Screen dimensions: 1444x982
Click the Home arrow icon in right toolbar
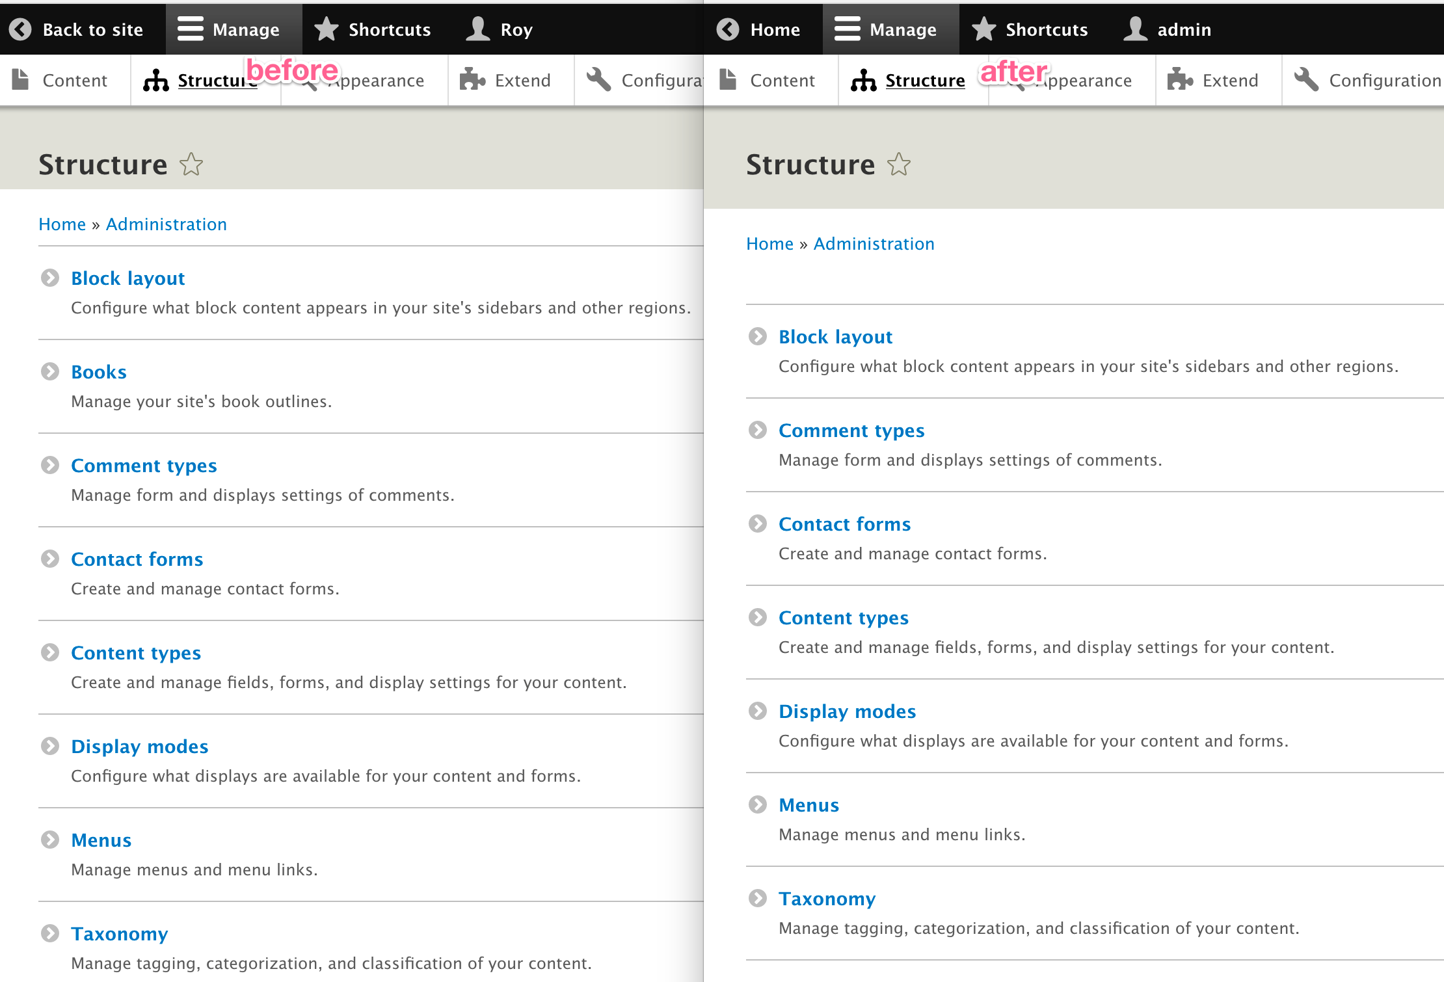click(729, 29)
